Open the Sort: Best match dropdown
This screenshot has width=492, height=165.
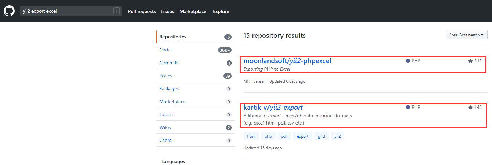[x=466, y=35]
